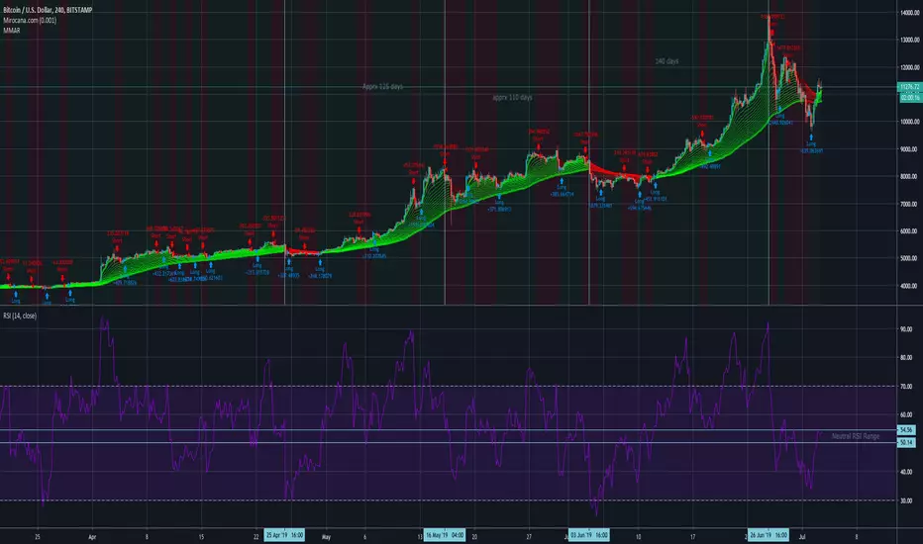
Task: Select the '140 days' annotation
Action: [x=667, y=61]
